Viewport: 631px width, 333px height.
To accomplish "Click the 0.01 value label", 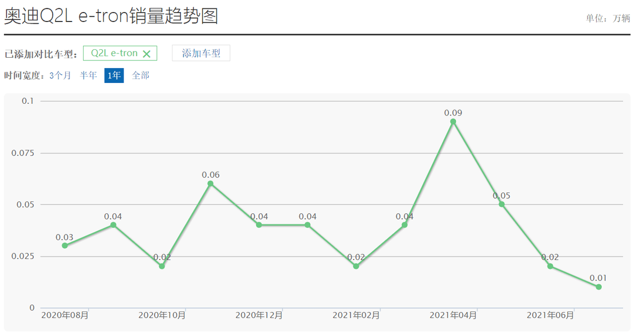I will [x=598, y=278].
